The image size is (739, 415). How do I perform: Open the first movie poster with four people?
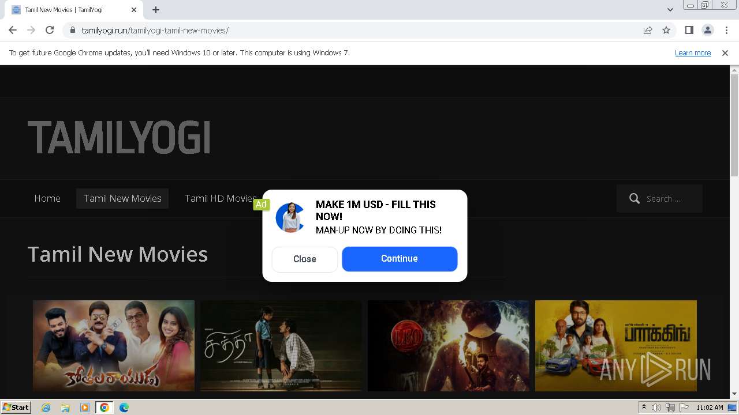[x=114, y=346]
